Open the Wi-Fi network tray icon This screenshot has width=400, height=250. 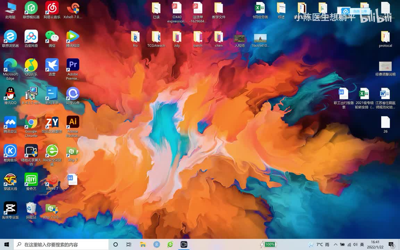pyautogui.click(x=349, y=244)
